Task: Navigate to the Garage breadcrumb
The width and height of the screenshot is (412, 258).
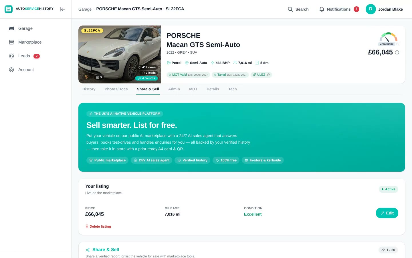Action: [x=85, y=9]
